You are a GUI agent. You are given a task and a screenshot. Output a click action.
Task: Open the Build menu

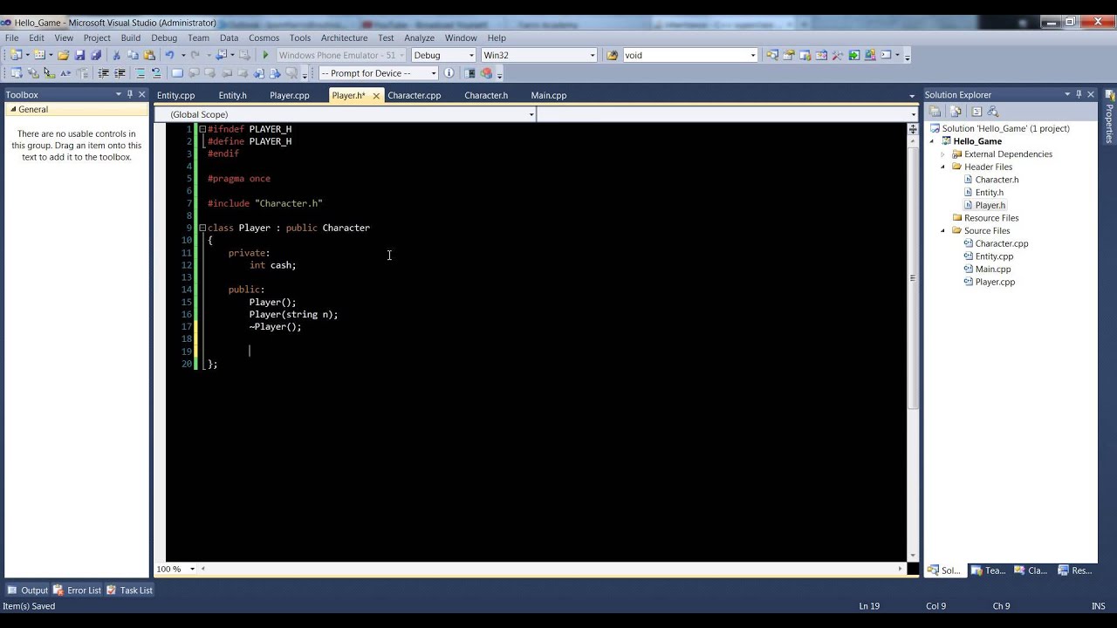click(x=131, y=38)
